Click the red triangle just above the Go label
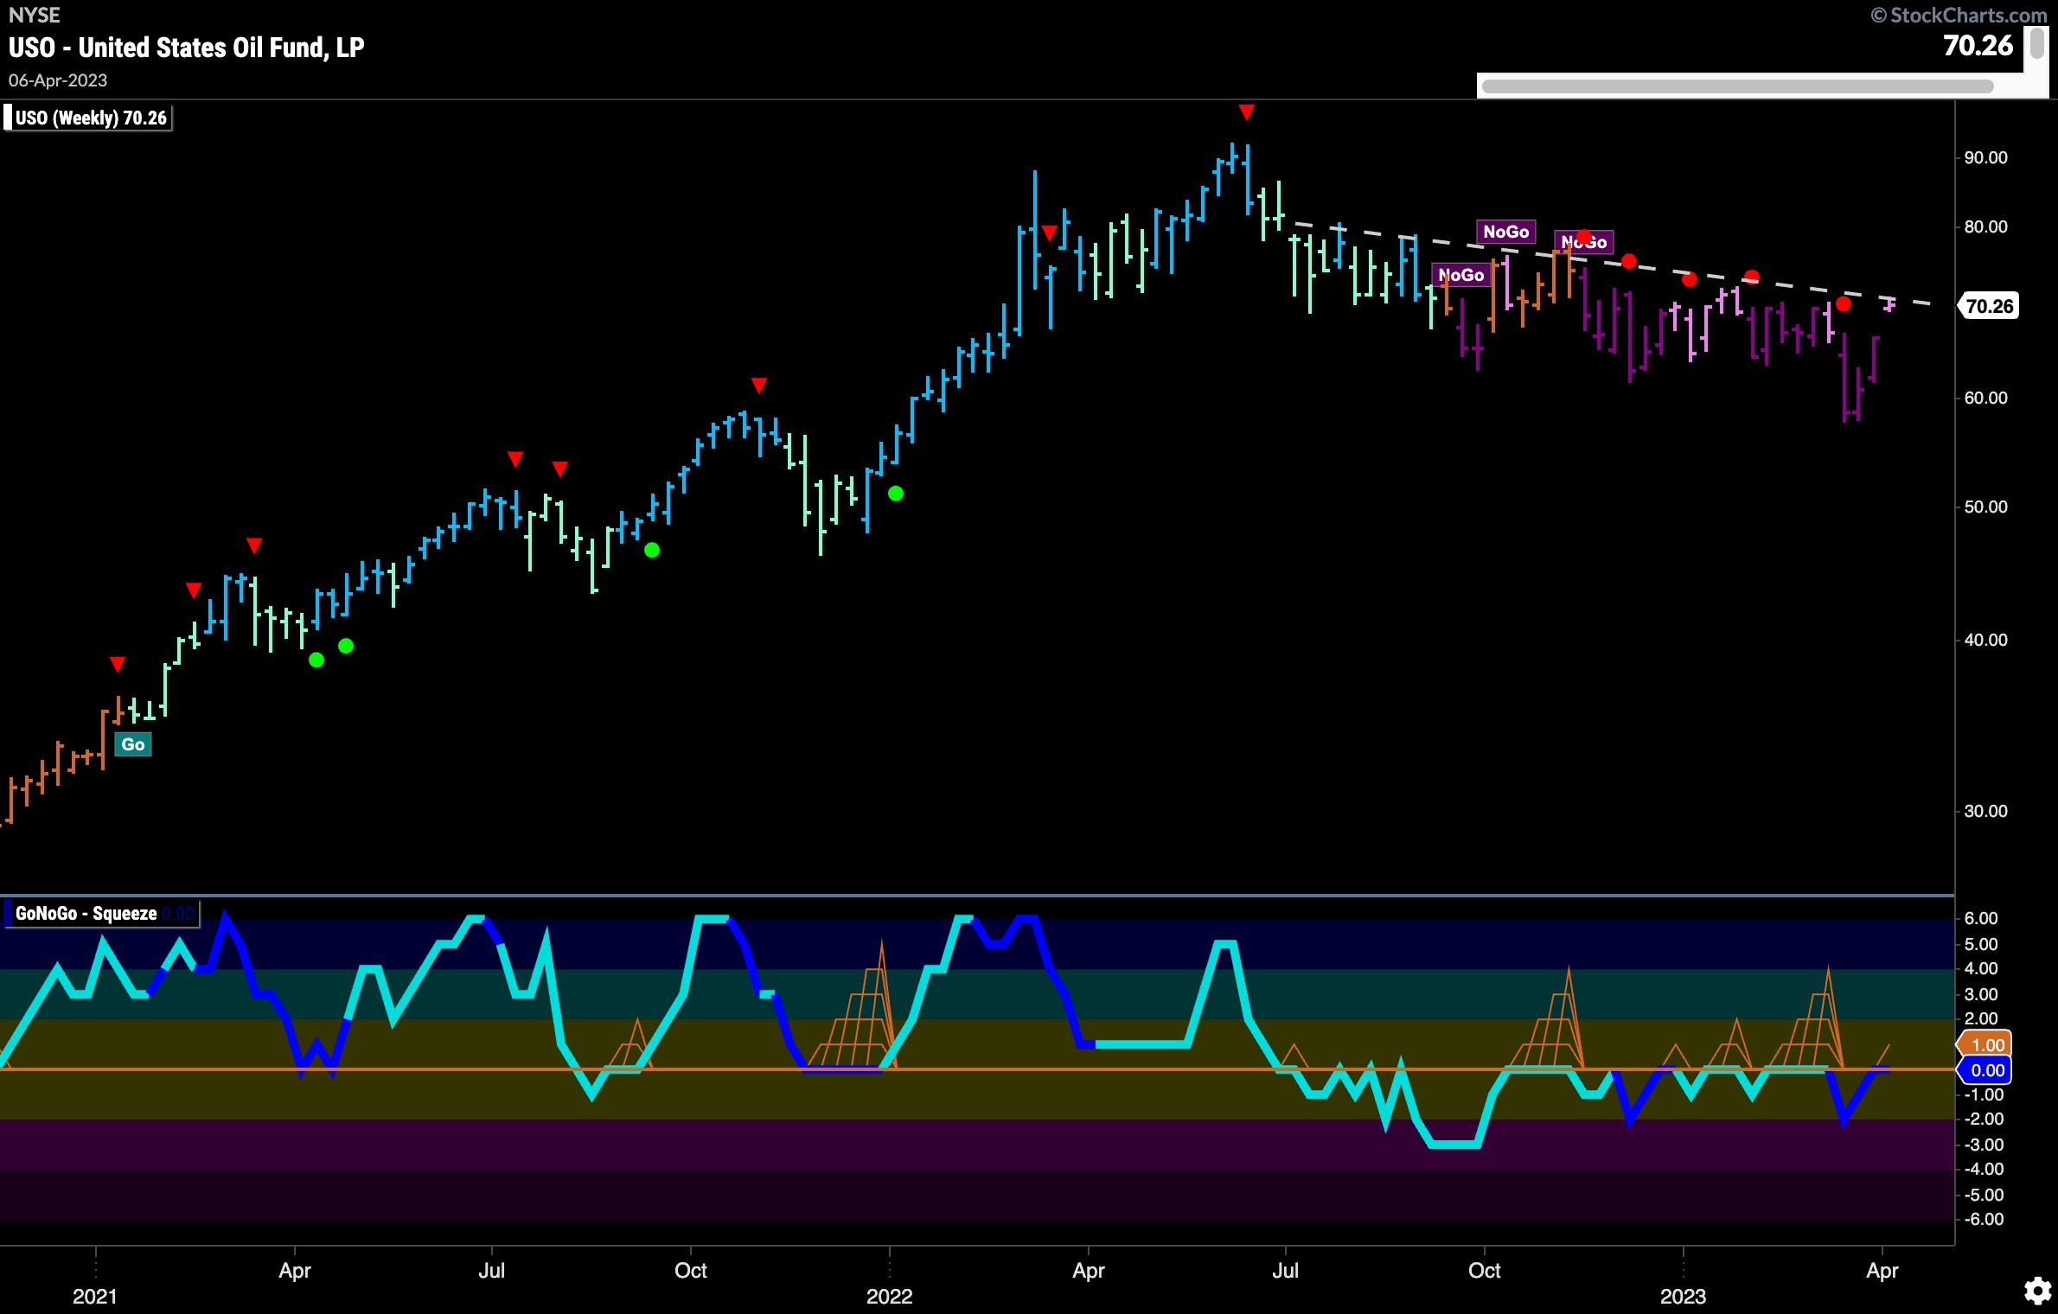Image resolution: width=2058 pixels, height=1314 pixels. (x=118, y=665)
